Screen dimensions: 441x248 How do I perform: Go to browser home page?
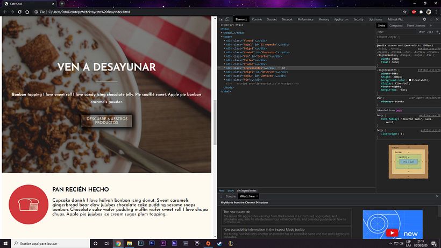click(27, 12)
